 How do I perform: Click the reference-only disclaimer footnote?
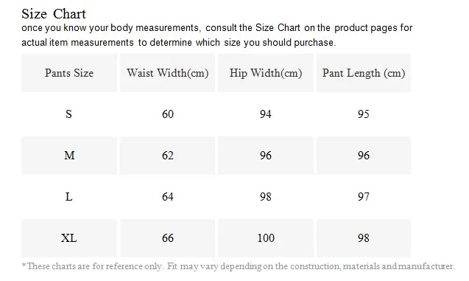(238, 266)
